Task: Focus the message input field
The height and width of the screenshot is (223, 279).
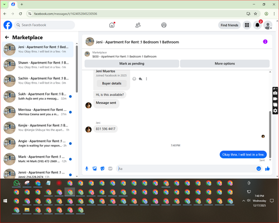Action: point(186,168)
